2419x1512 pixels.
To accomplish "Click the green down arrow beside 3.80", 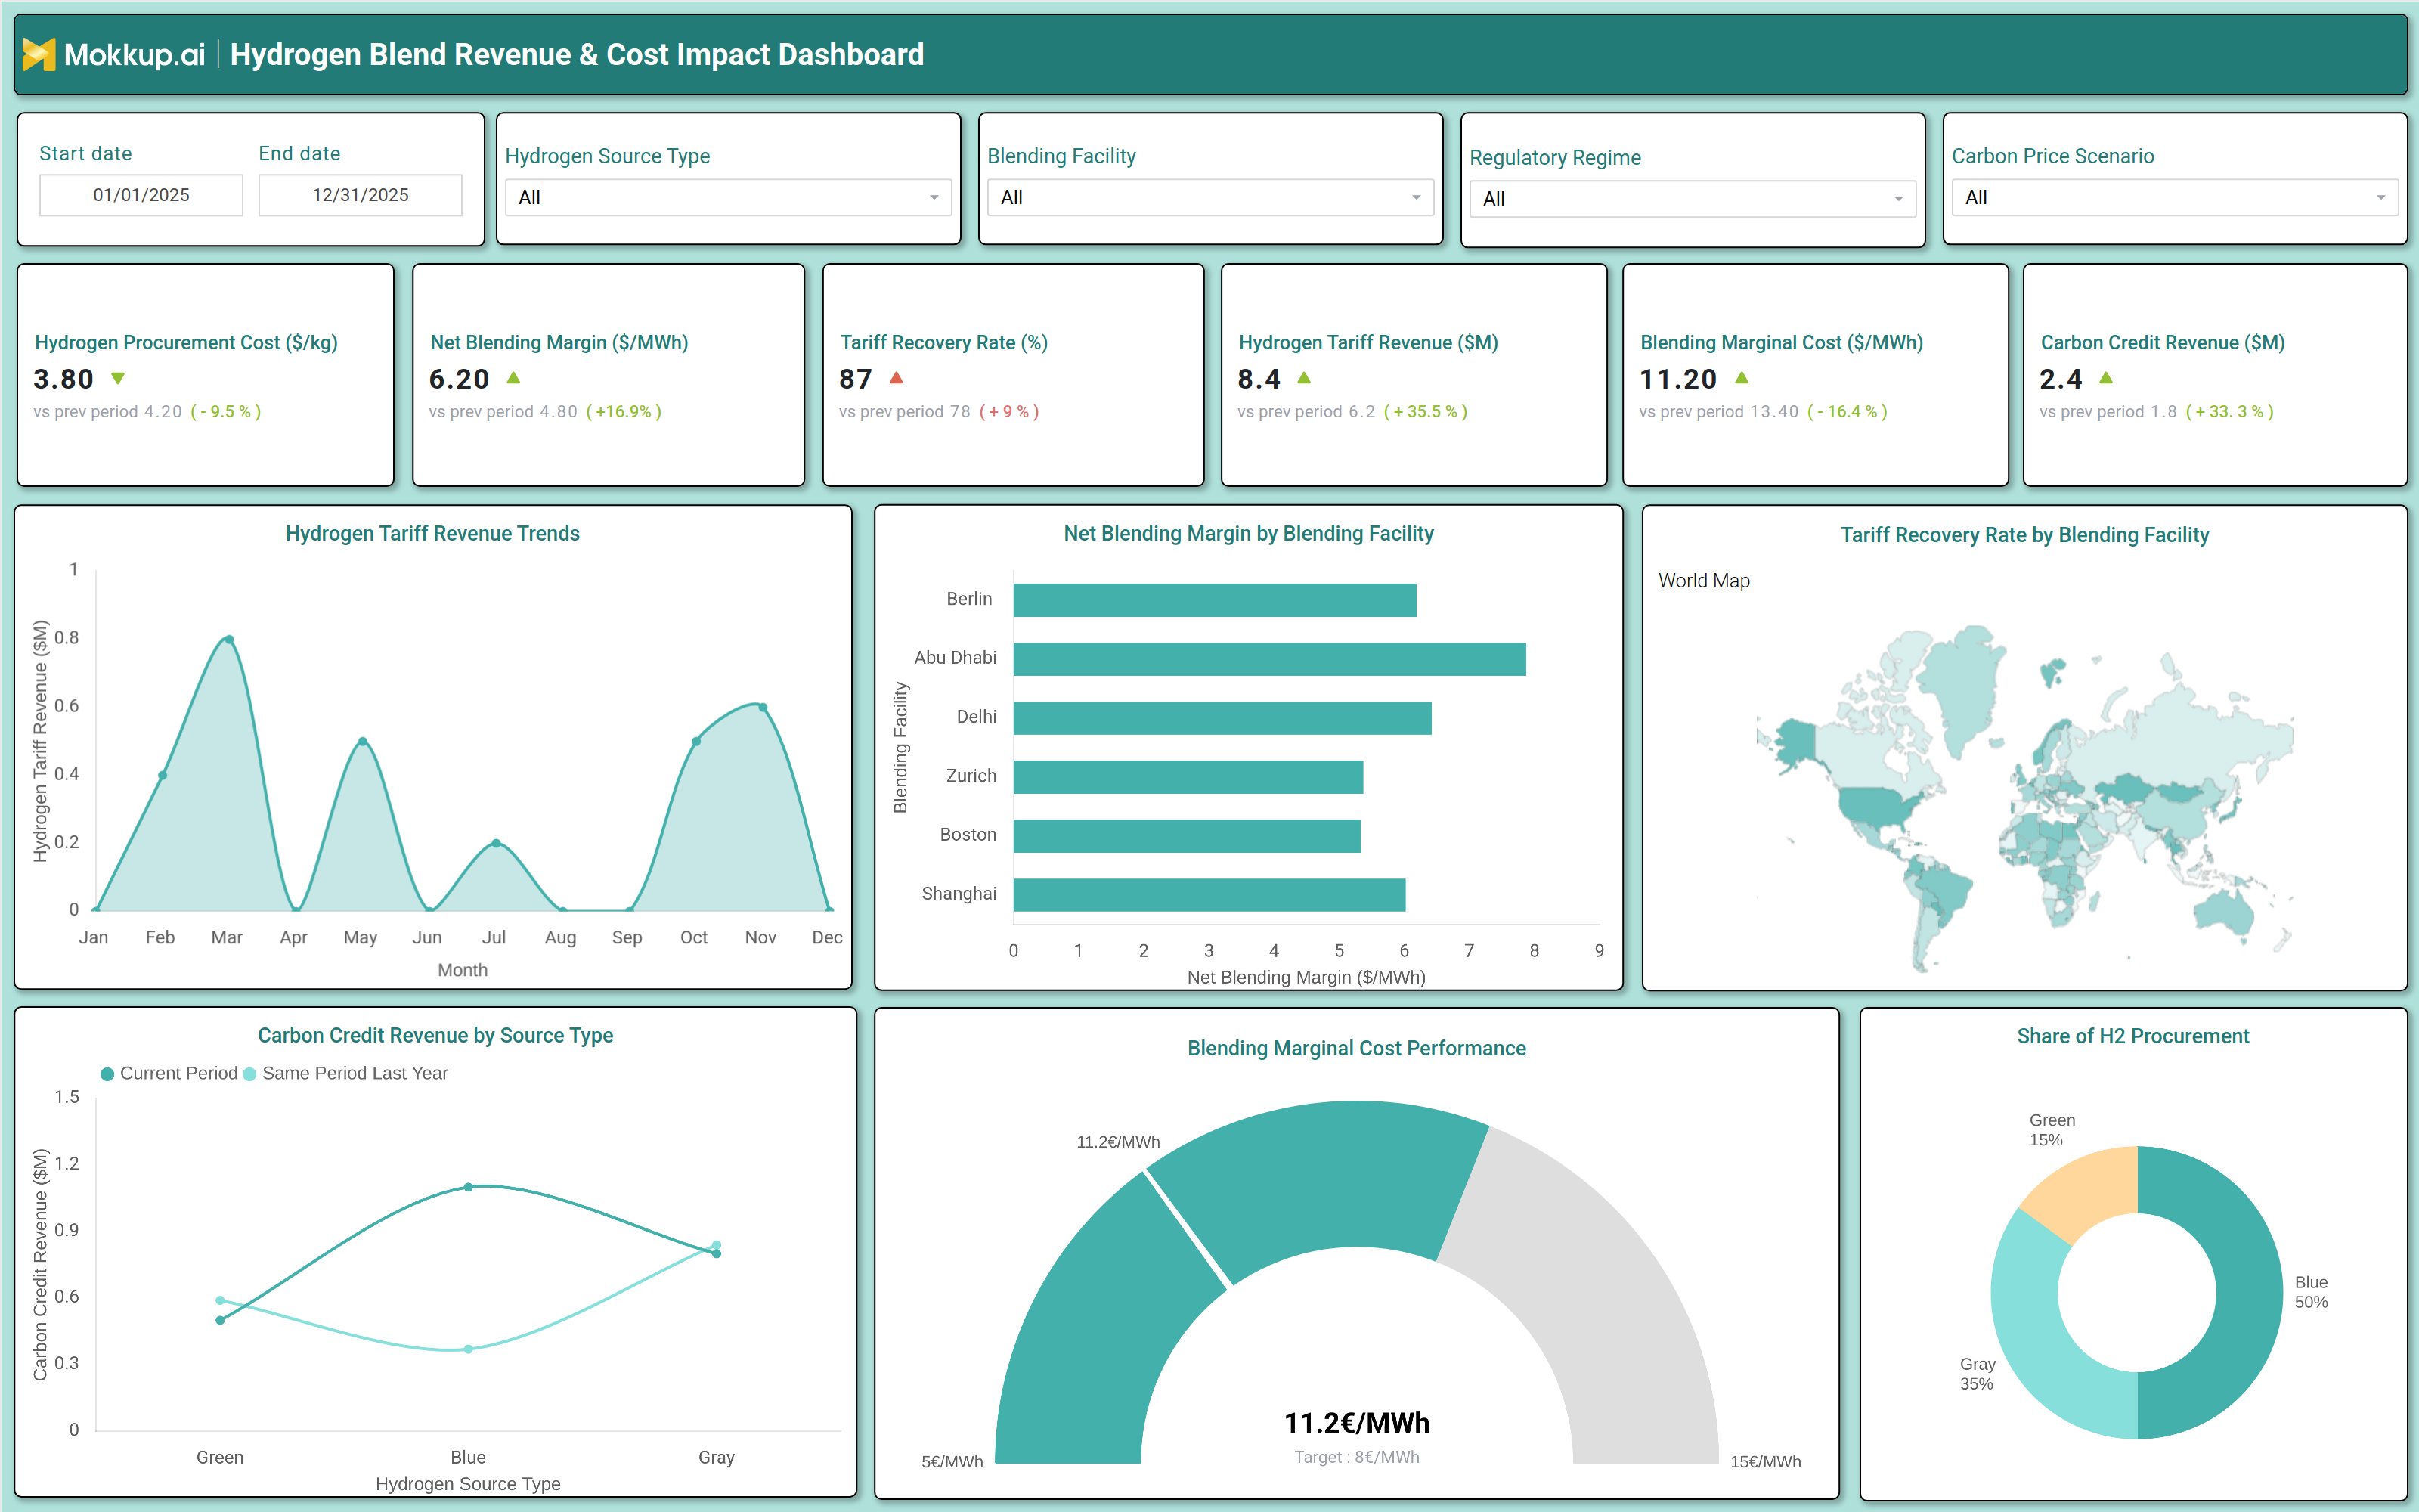I will [118, 378].
